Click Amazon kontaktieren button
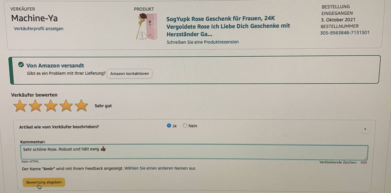Viewport: 391px width, 193px height. tap(130, 73)
